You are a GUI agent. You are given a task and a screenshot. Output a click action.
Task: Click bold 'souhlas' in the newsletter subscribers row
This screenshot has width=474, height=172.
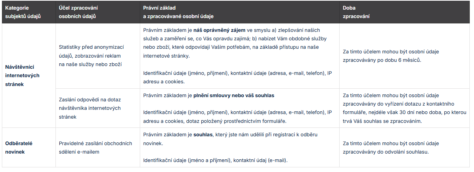pos(203,135)
